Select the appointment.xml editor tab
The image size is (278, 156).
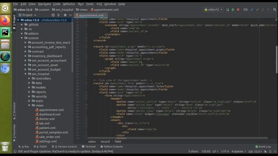[91, 16]
